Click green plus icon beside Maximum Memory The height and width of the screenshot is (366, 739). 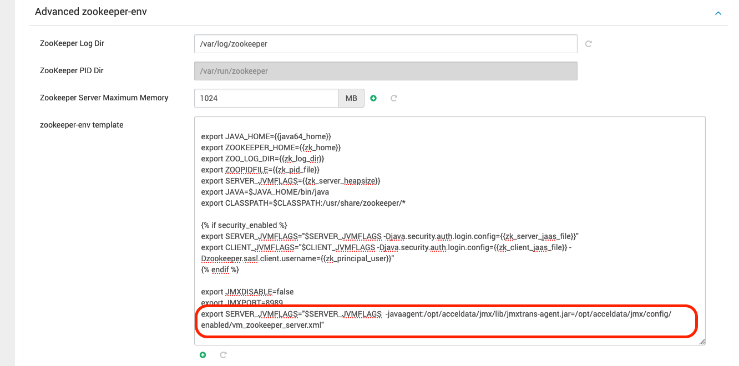tap(373, 98)
